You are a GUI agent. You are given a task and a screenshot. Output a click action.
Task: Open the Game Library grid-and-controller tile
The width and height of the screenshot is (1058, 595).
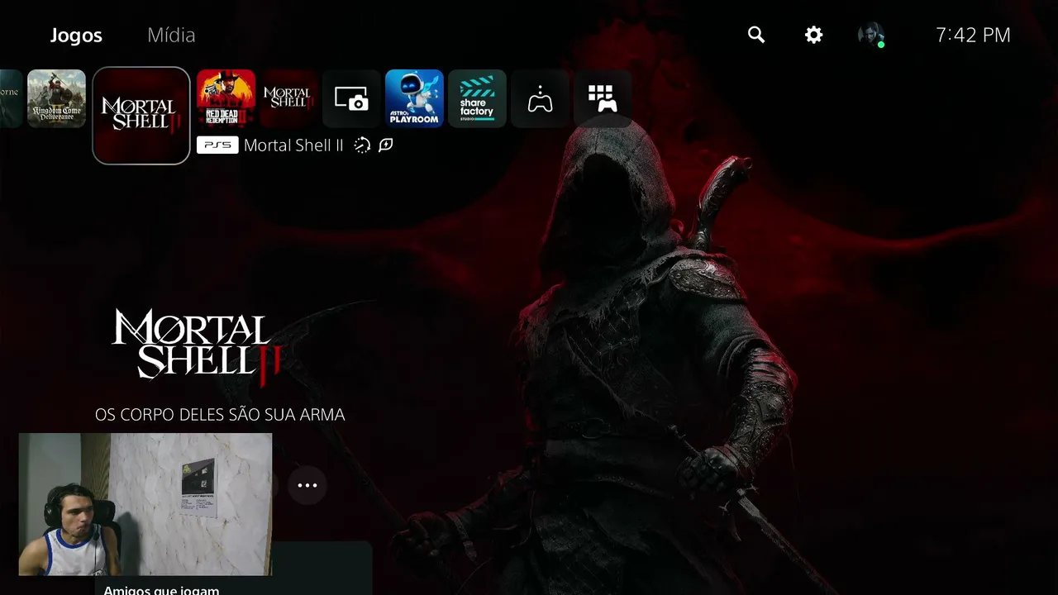point(603,98)
